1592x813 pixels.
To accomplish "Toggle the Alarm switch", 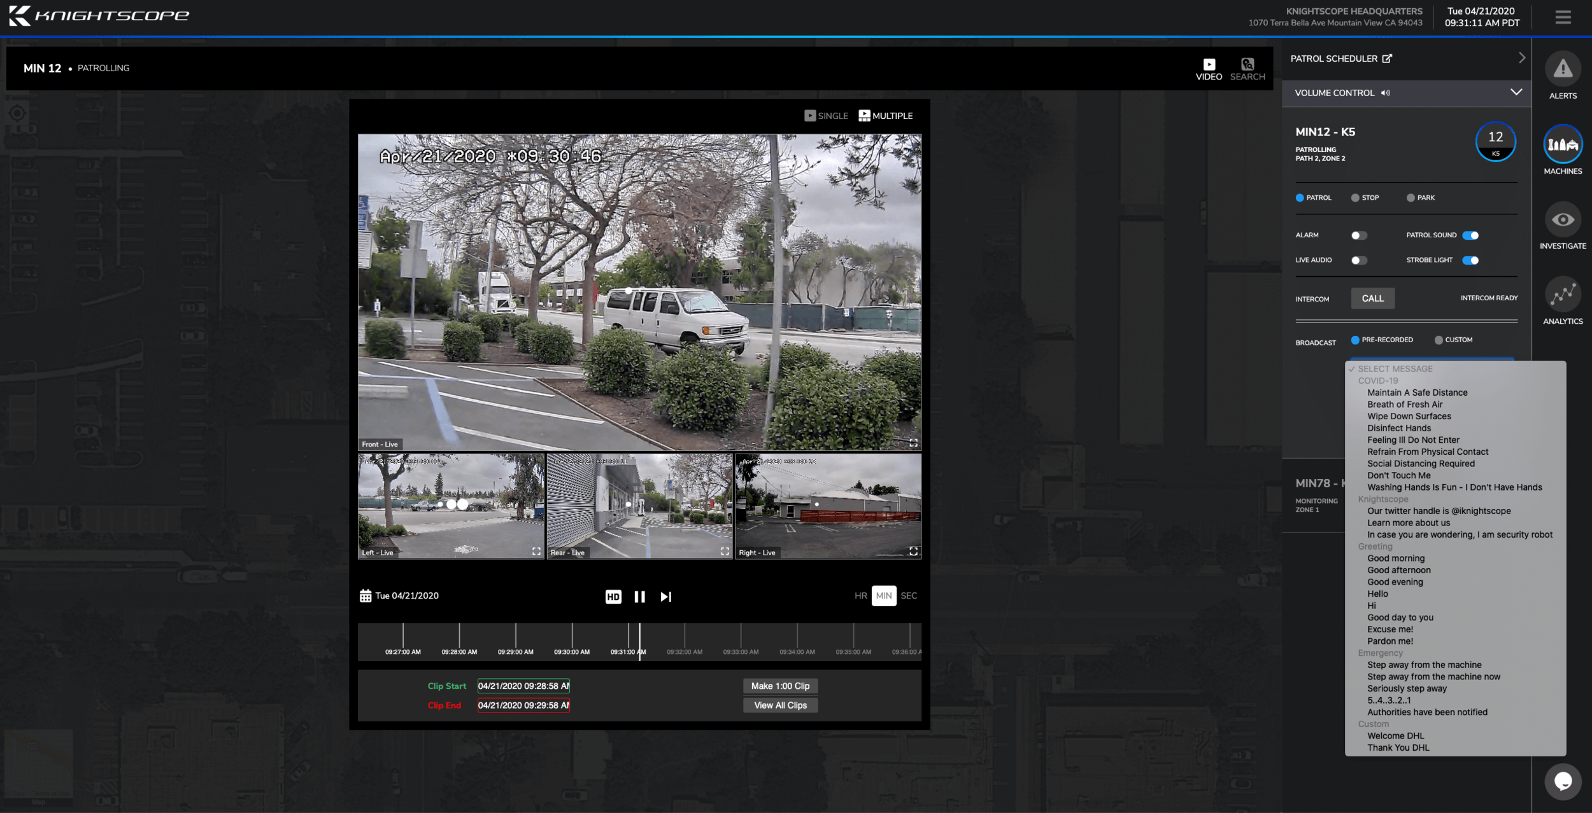I will (x=1359, y=235).
